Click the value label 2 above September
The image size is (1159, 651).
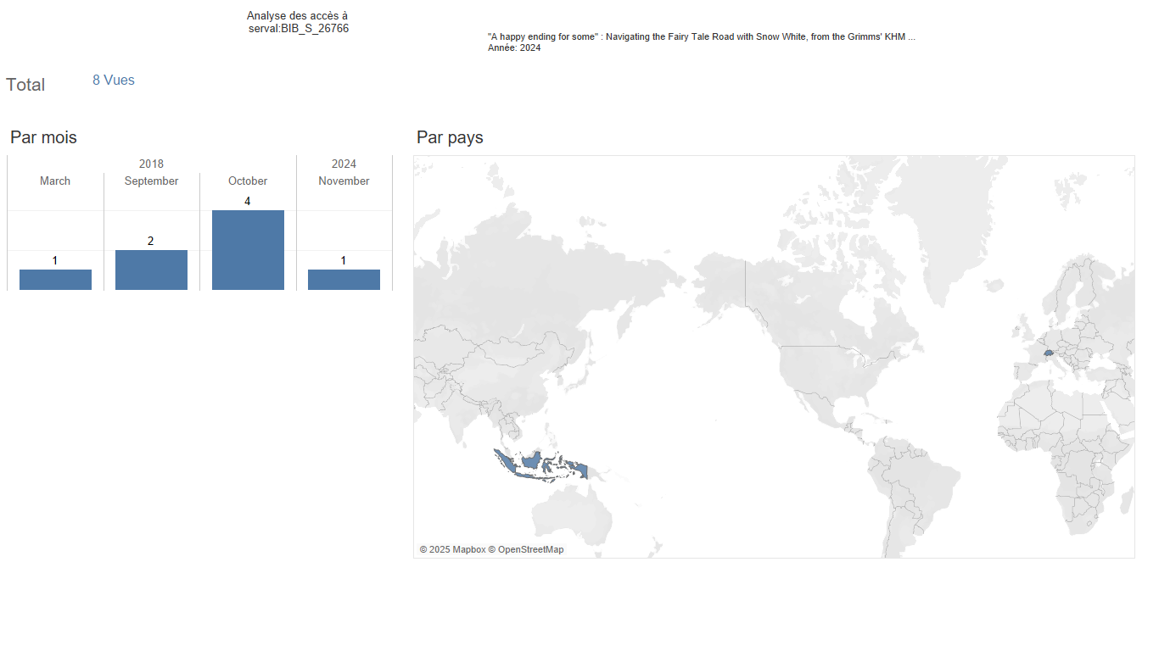[151, 242]
